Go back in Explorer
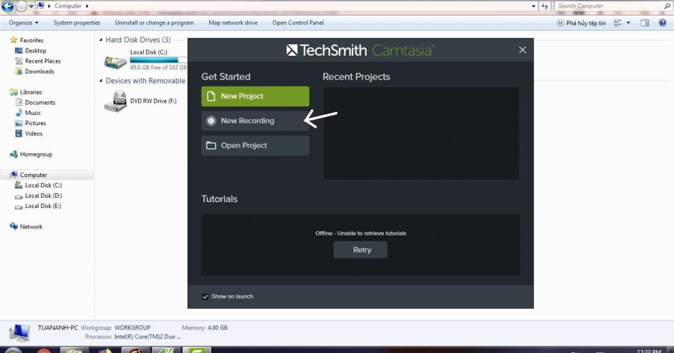Image resolution: width=674 pixels, height=353 pixels. click(x=7, y=6)
